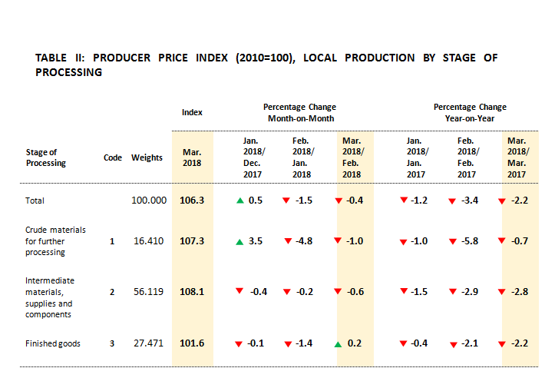Select the red down arrow beside -0.7
The width and height of the screenshot is (545, 368).
(503, 242)
